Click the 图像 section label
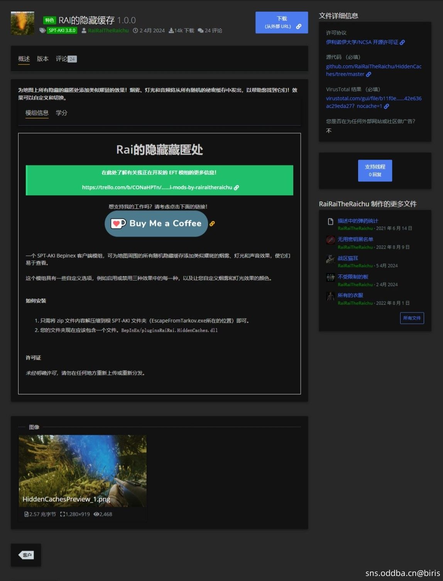Image resolution: width=443 pixels, height=581 pixels. click(x=34, y=427)
